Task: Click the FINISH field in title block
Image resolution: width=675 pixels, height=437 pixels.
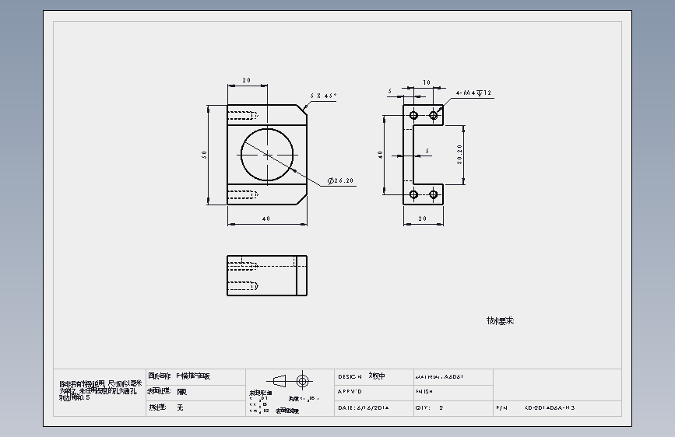Action: (x=453, y=393)
